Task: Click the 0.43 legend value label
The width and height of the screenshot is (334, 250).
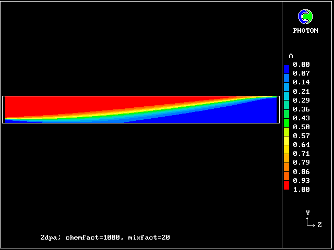Action: point(301,118)
